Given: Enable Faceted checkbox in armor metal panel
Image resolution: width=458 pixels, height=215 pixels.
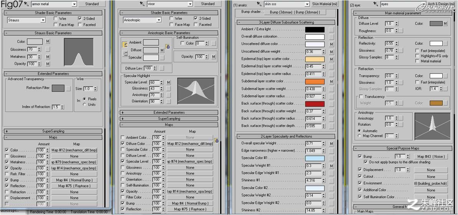Looking at the screenshot, I should (80, 25).
